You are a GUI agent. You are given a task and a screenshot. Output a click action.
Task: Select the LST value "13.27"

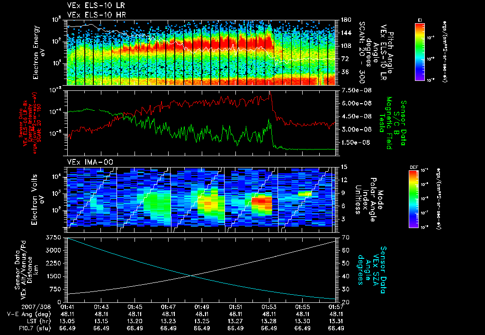[235, 321]
